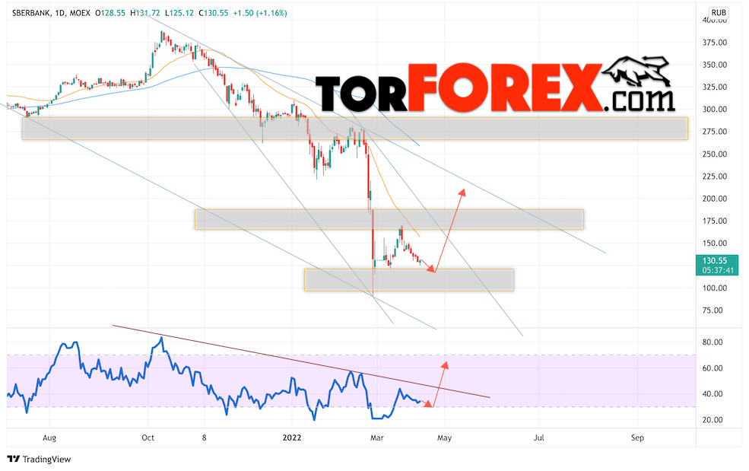Click the Sep label on time axis
The width and height of the screenshot is (749, 471).
click(x=637, y=438)
